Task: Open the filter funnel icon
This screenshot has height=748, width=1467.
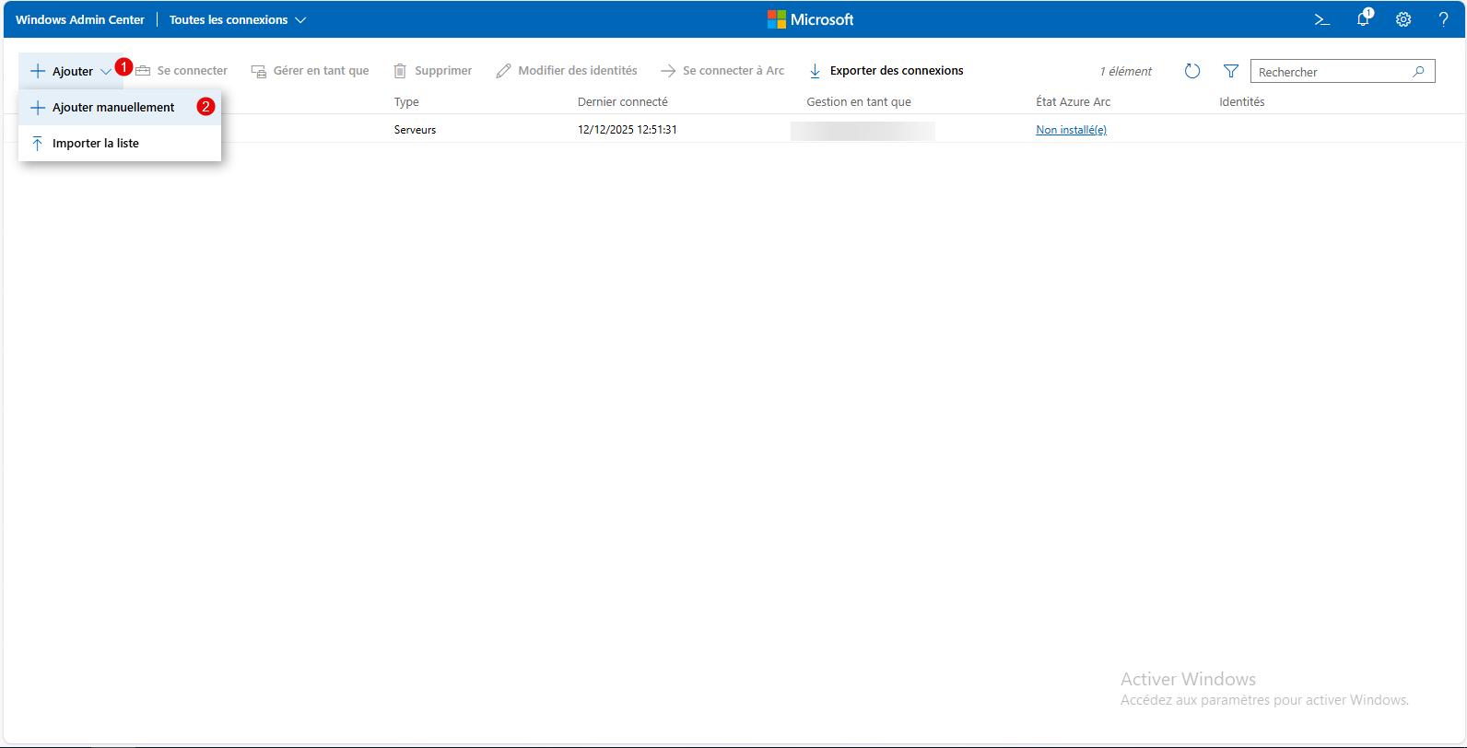Action: tap(1230, 71)
